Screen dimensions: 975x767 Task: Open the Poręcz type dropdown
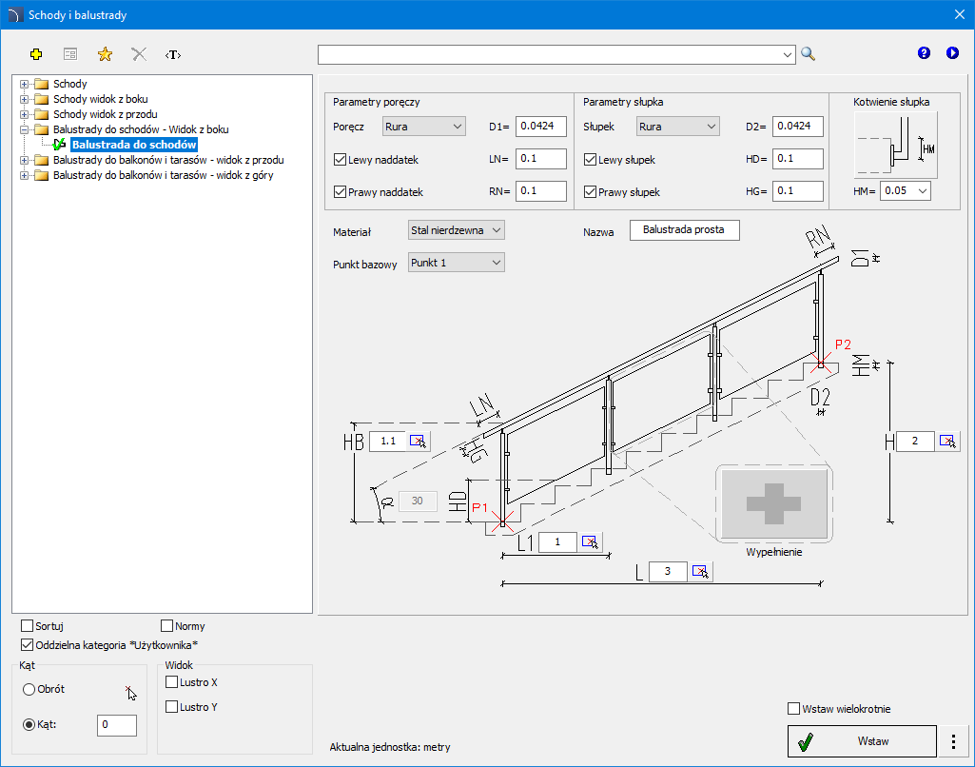423,127
